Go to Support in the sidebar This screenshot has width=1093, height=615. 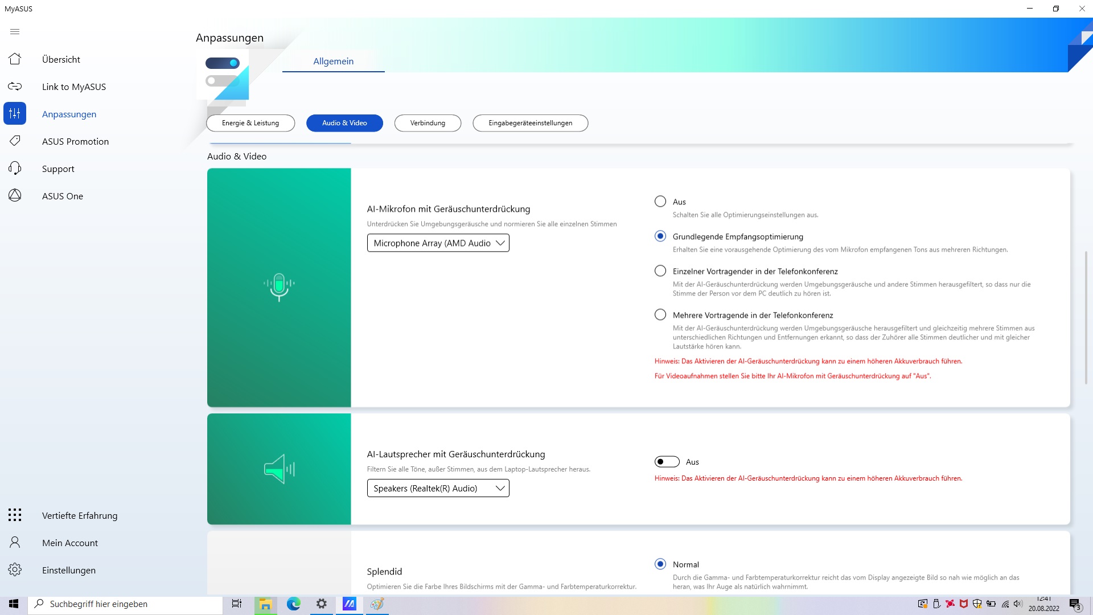pyautogui.click(x=58, y=169)
